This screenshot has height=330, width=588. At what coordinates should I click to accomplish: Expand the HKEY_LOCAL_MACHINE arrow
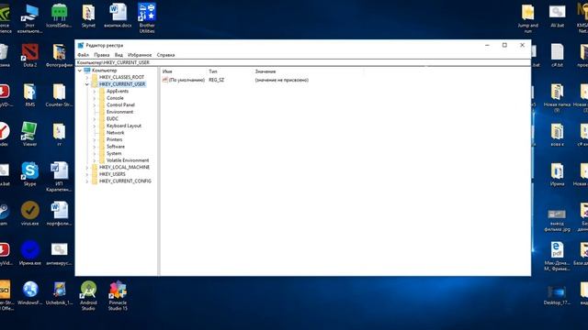(87, 168)
